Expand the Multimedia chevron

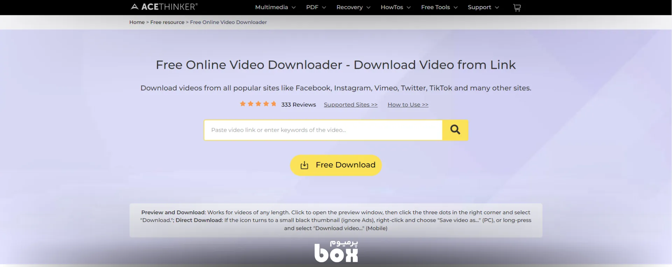pos(294,7)
